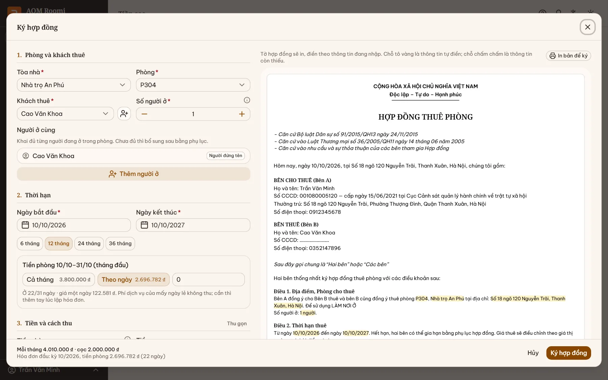This screenshot has height=380, width=608.
Task: Open the end date calendar icon
Action: (144, 225)
